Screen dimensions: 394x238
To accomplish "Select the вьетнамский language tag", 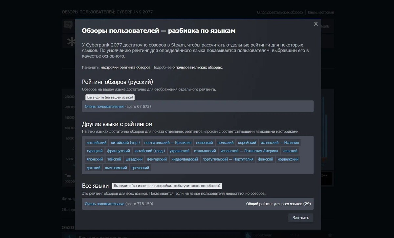I will [x=116, y=168].
